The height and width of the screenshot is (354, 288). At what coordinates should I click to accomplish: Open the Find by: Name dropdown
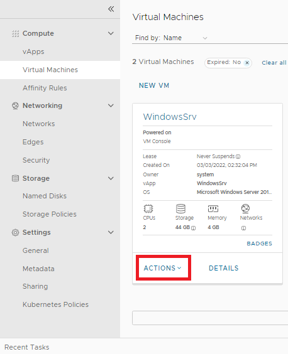170,38
